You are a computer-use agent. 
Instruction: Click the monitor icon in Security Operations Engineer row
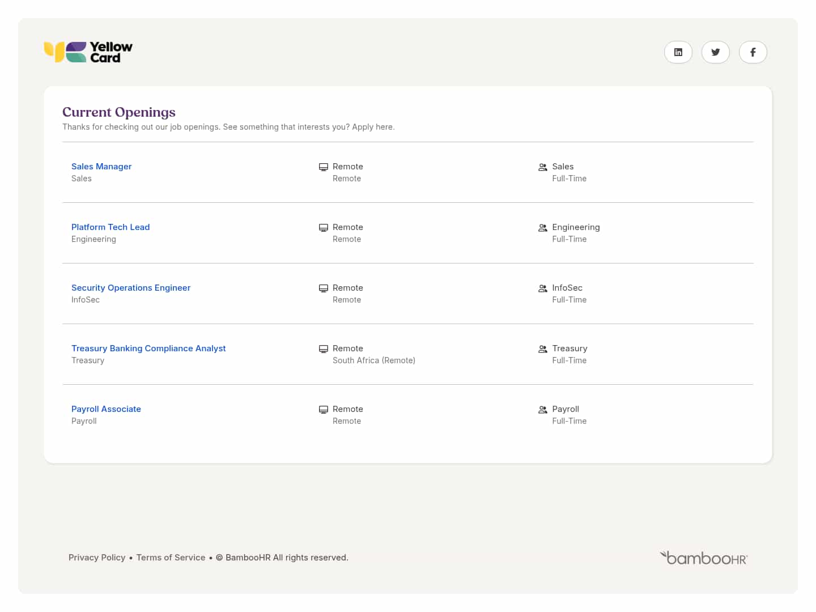tap(324, 288)
